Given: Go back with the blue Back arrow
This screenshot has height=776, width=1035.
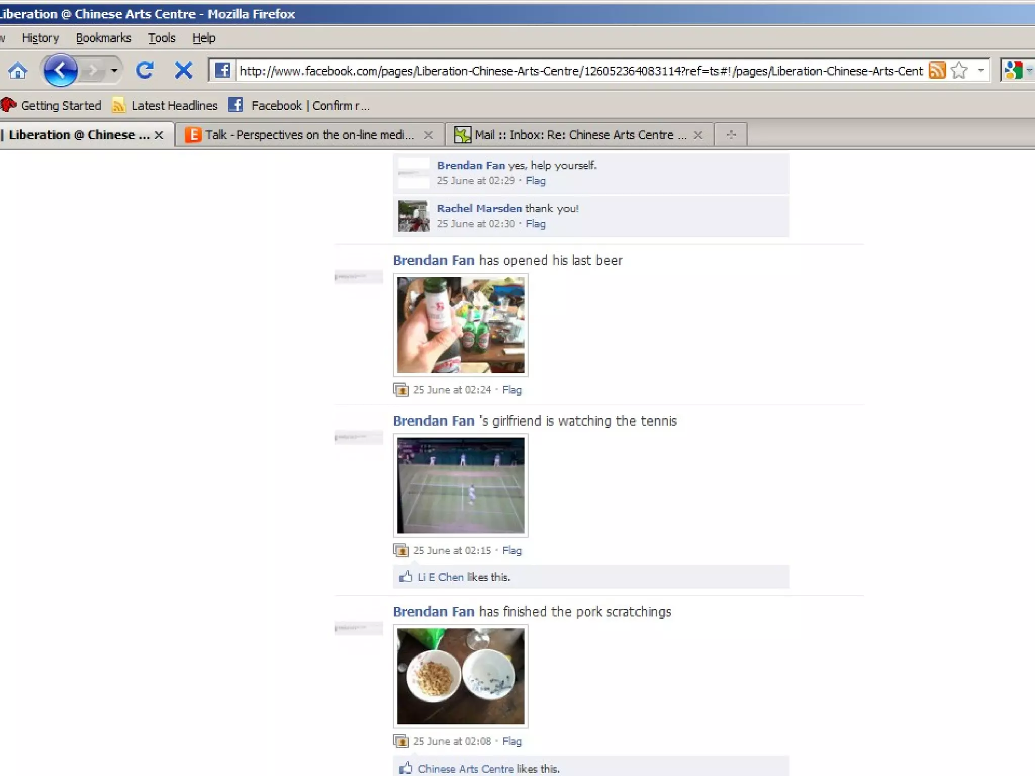Looking at the screenshot, I should point(61,70).
